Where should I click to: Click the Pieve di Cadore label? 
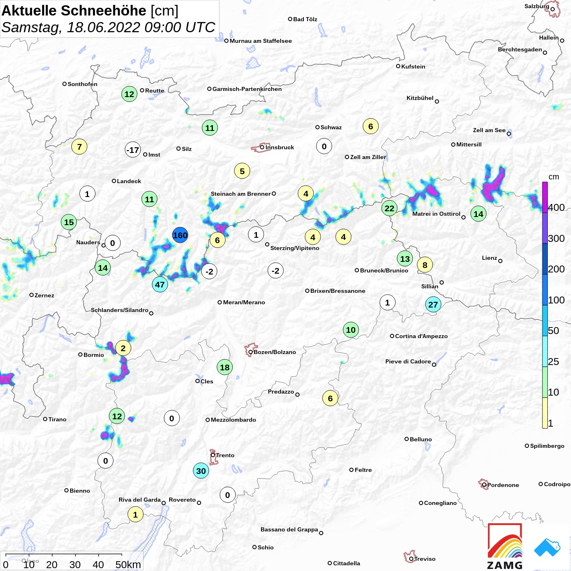tap(408, 361)
